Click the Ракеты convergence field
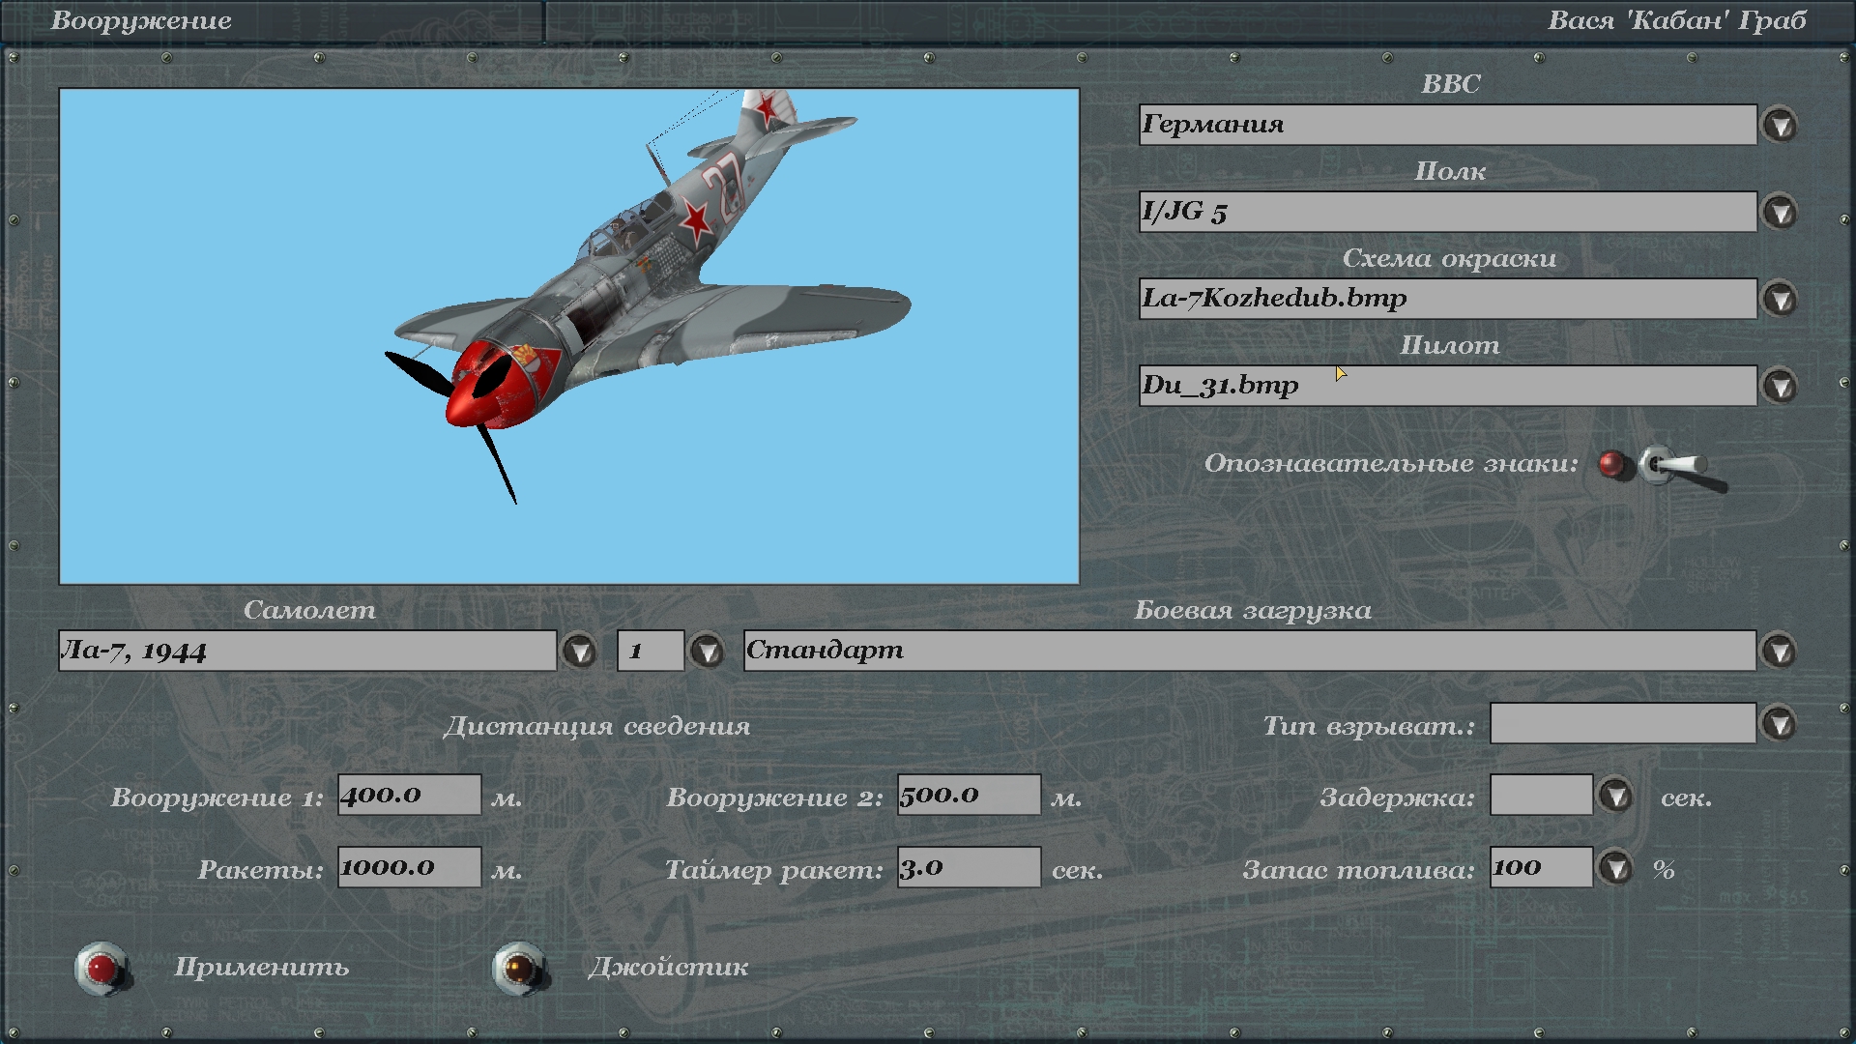The width and height of the screenshot is (1856, 1044). (x=409, y=867)
